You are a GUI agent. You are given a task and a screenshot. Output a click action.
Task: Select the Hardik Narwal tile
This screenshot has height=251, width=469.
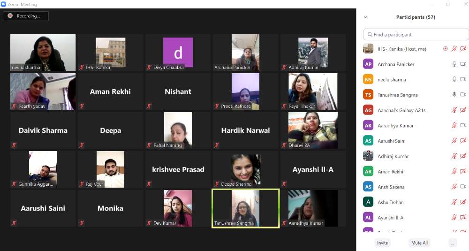[x=246, y=130]
